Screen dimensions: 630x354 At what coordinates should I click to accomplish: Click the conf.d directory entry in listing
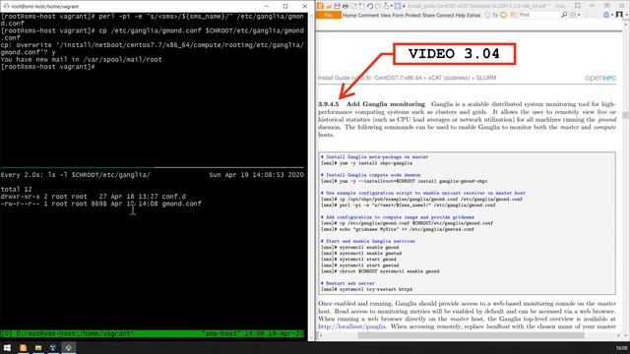click(x=173, y=197)
